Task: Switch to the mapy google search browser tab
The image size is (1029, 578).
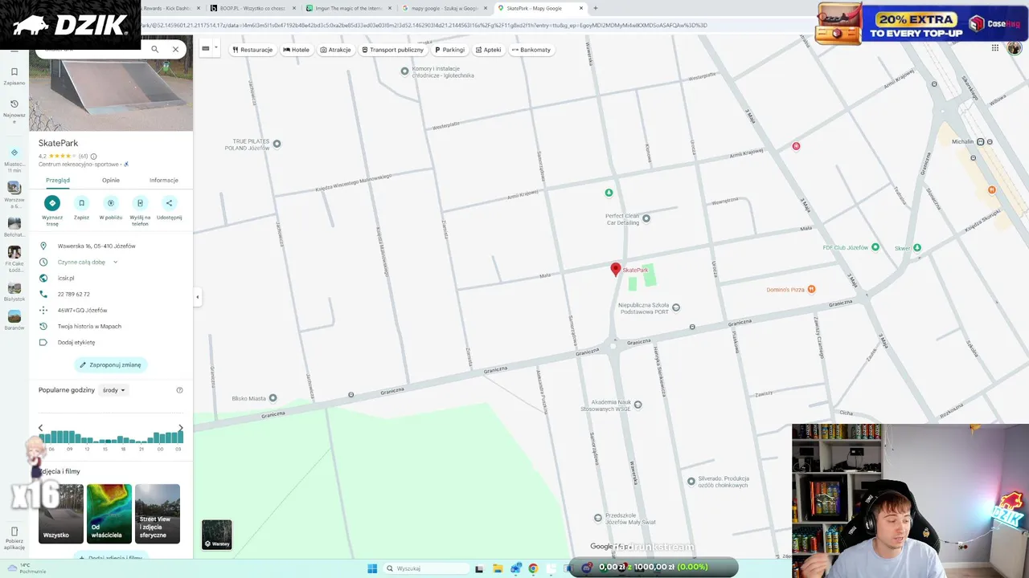Action: (x=445, y=8)
